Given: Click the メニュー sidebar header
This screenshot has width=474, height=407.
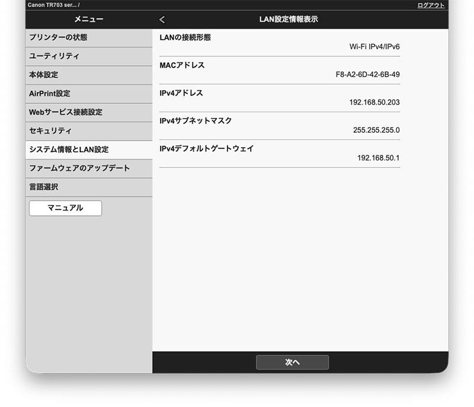Looking at the screenshot, I should point(89,20).
